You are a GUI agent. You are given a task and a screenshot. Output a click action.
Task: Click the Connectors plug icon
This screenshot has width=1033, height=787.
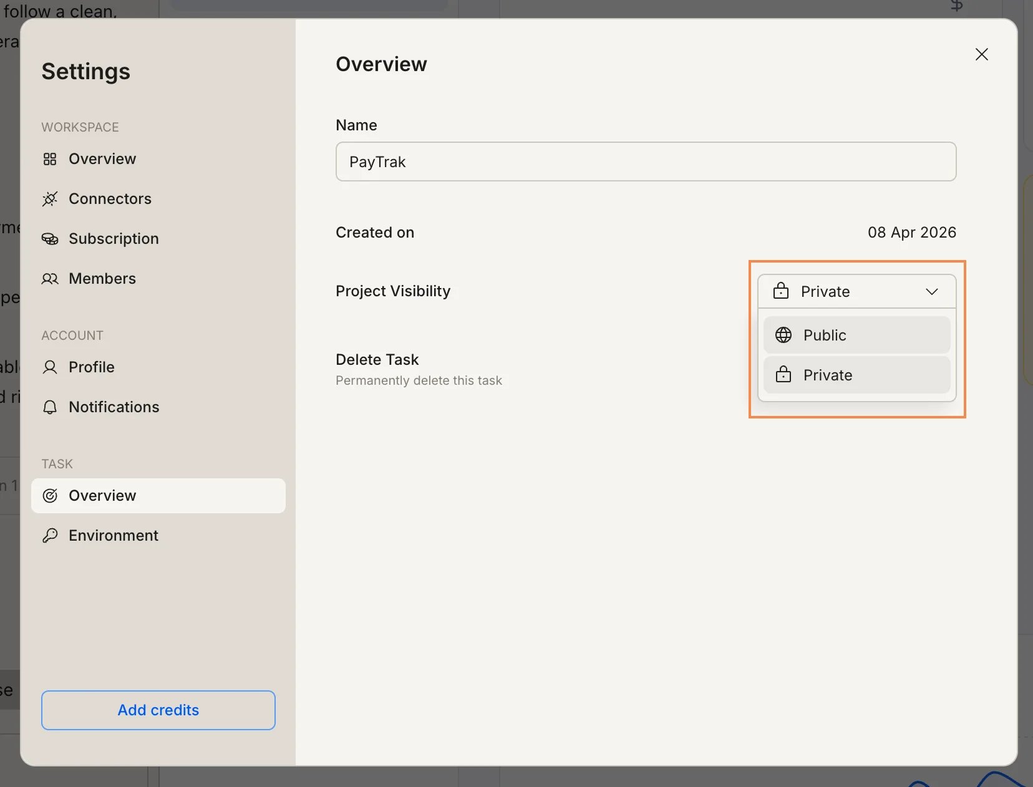[50, 199]
